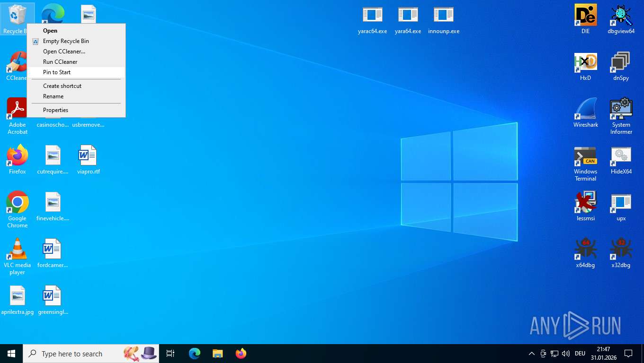
Task: Choose Empty Recycle Bin menu entry
Action: tap(76, 41)
